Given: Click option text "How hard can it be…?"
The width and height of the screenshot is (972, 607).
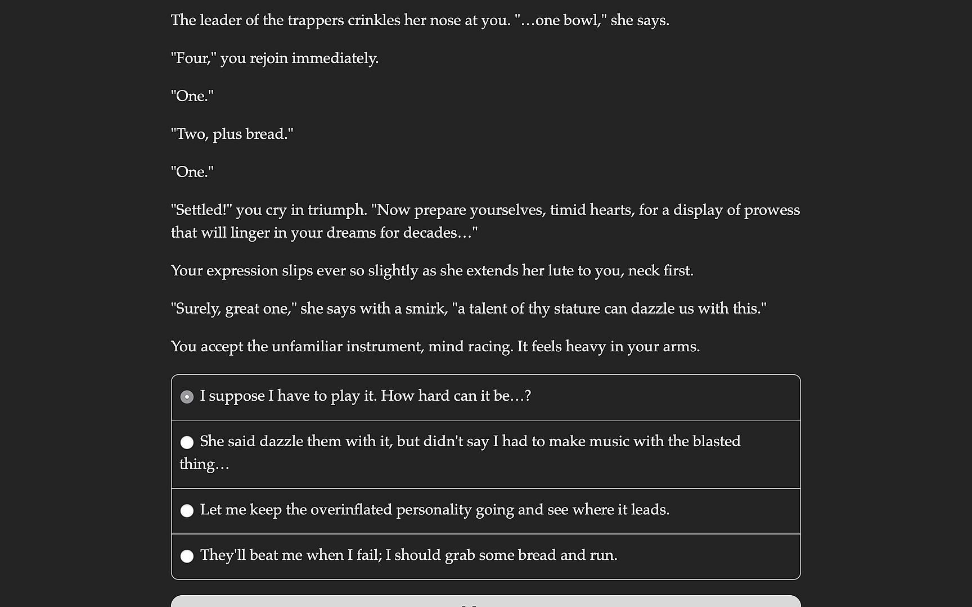Looking at the screenshot, I should coord(456,396).
